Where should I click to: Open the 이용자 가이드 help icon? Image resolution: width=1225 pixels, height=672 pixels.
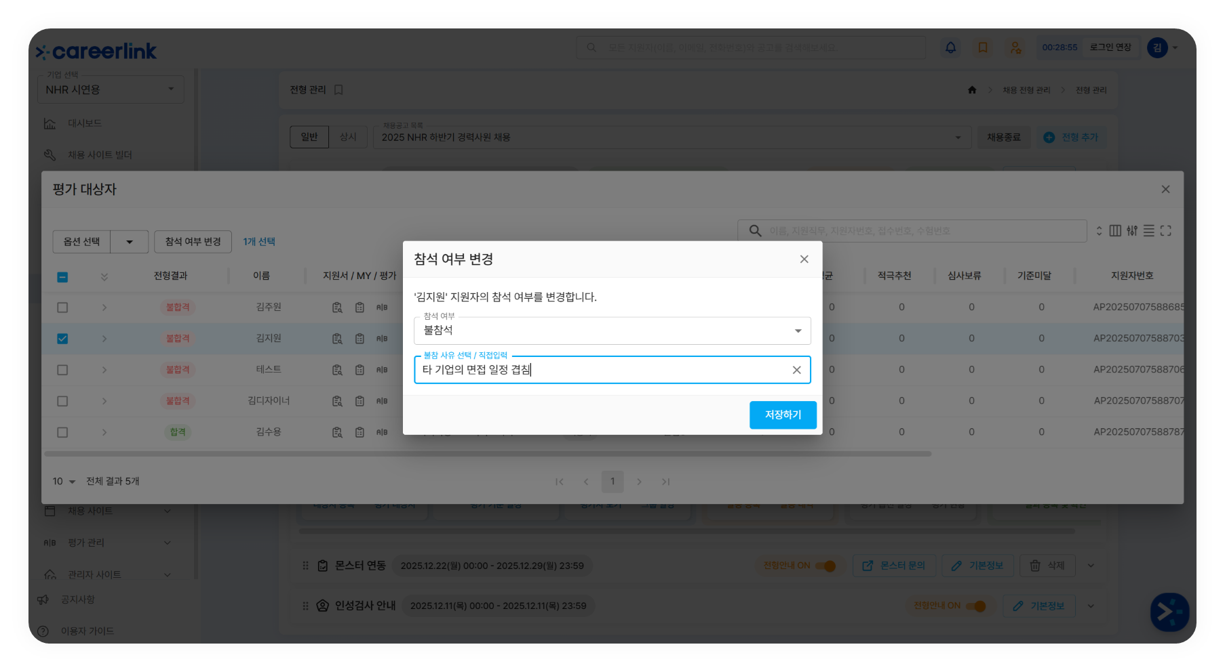(43, 631)
